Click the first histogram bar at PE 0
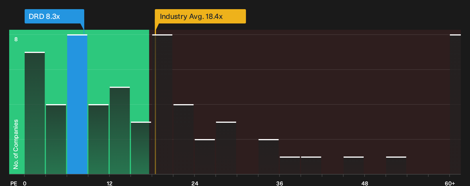Image resolution: width=470 pixels, height=186 pixels. click(x=35, y=113)
